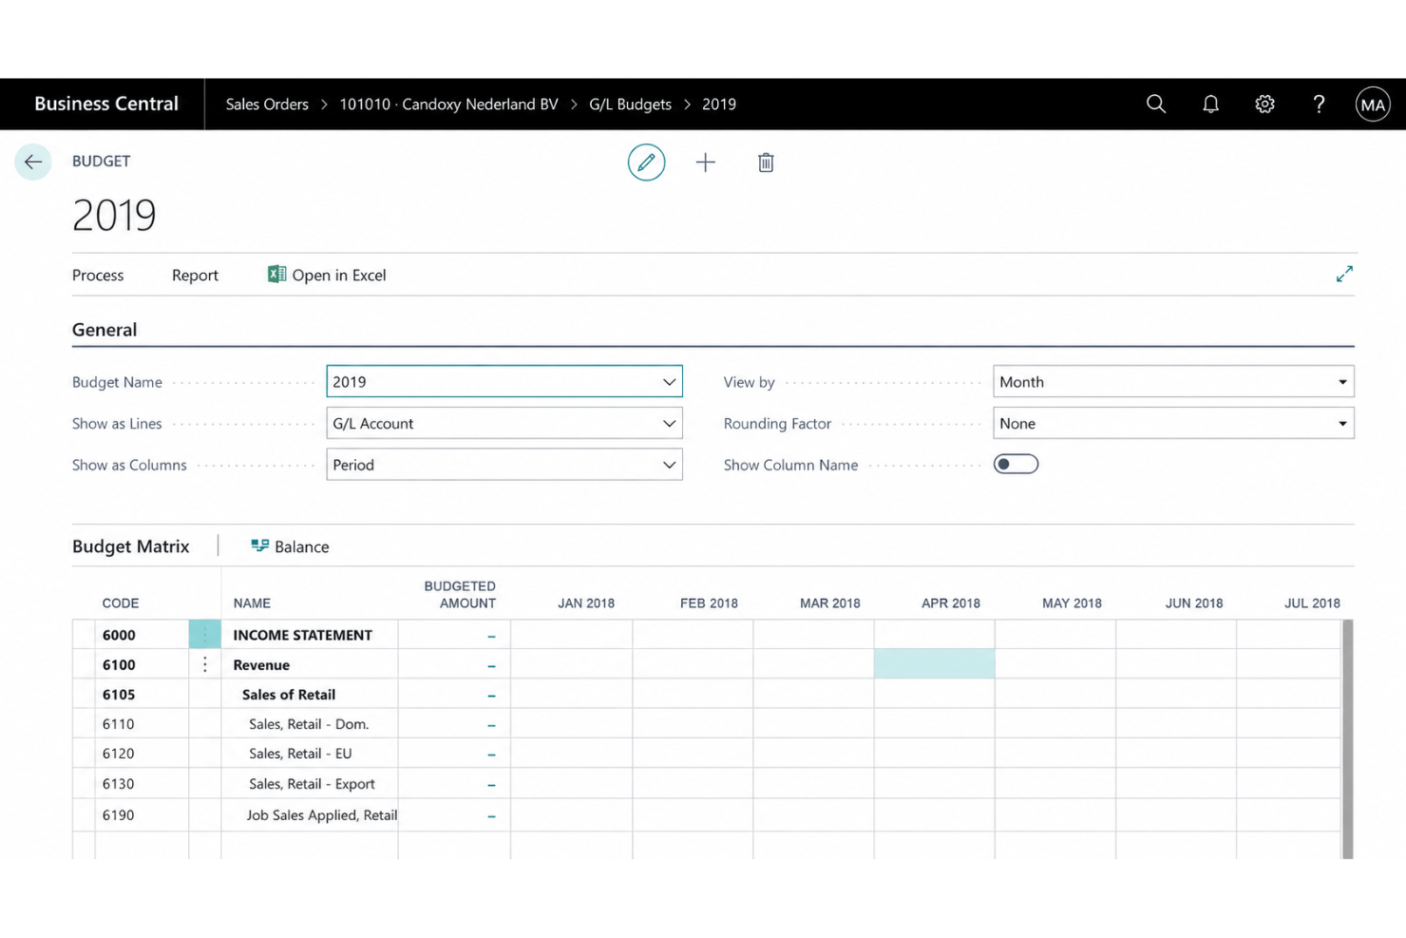Image resolution: width=1406 pixels, height=938 pixels.
Task: Click the JUN 2018 column header
Action: tap(1194, 603)
